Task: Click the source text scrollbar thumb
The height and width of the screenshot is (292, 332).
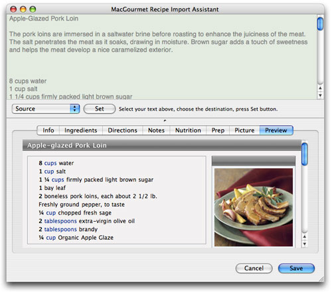Action: point(320,24)
